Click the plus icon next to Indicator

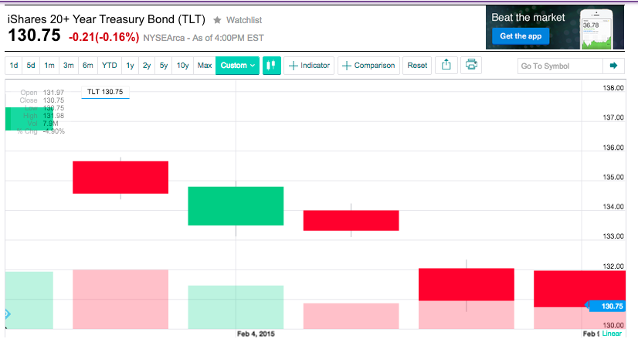coord(293,66)
